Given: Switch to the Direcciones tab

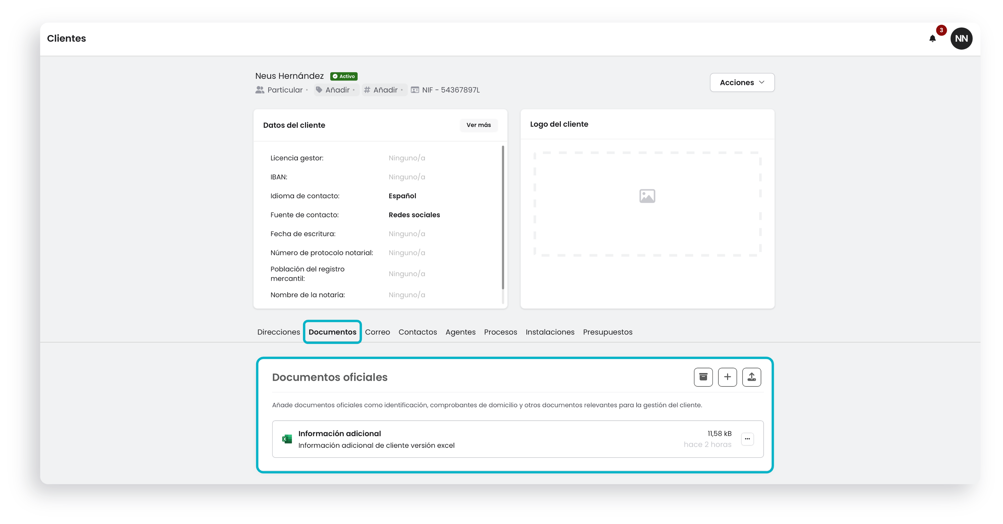Looking at the screenshot, I should 278,332.
